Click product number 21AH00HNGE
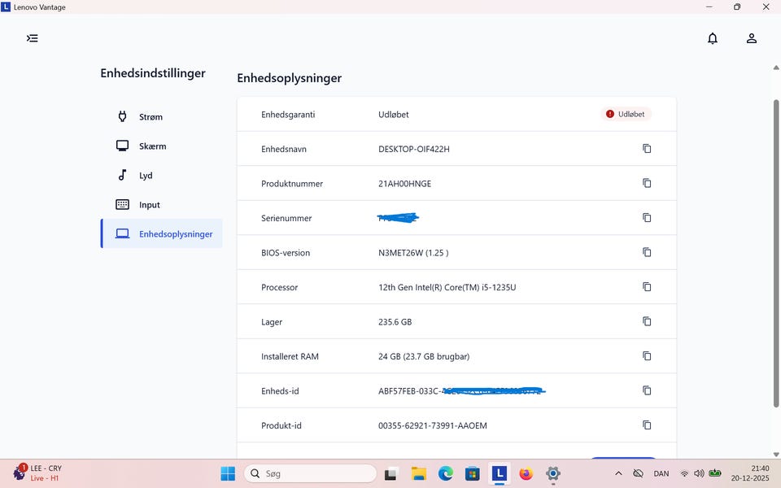Image resolution: width=781 pixels, height=488 pixels. click(x=404, y=183)
